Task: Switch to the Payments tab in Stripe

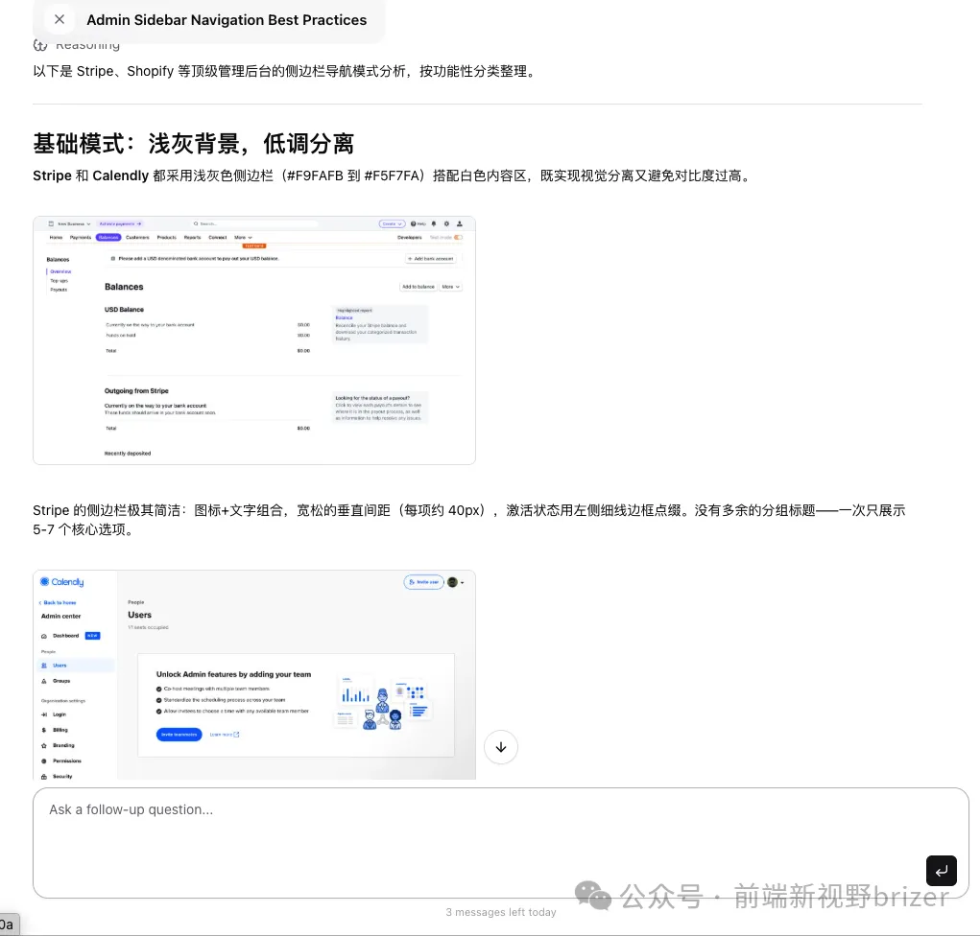Action: pyautogui.click(x=80, y=237)
